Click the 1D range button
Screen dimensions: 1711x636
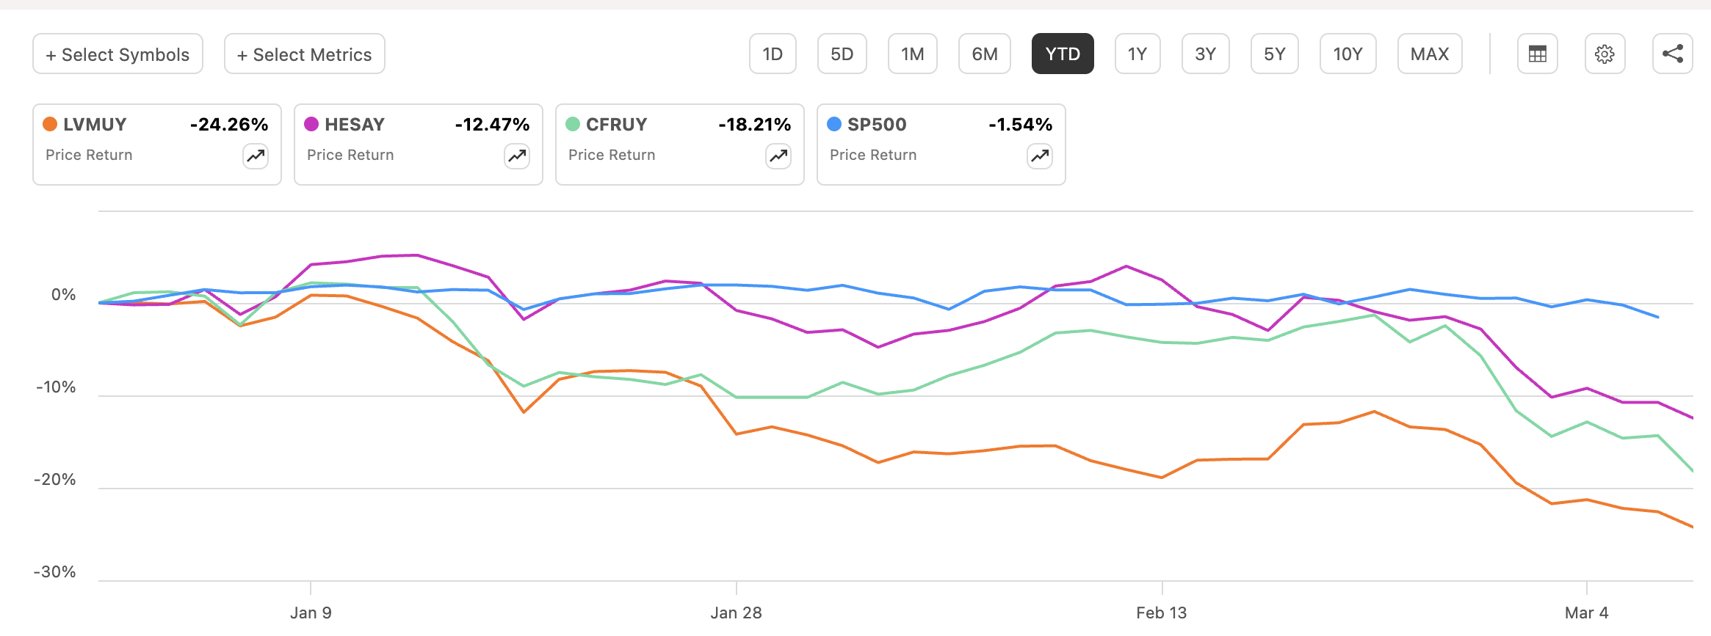pyautogui.click(x=772, y=54)
